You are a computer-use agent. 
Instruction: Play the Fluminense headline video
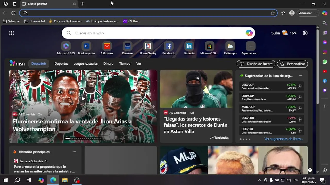pyautogui.click(x=83, y=99)
